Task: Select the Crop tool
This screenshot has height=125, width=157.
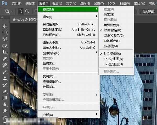Action: [x=5, y=52]
